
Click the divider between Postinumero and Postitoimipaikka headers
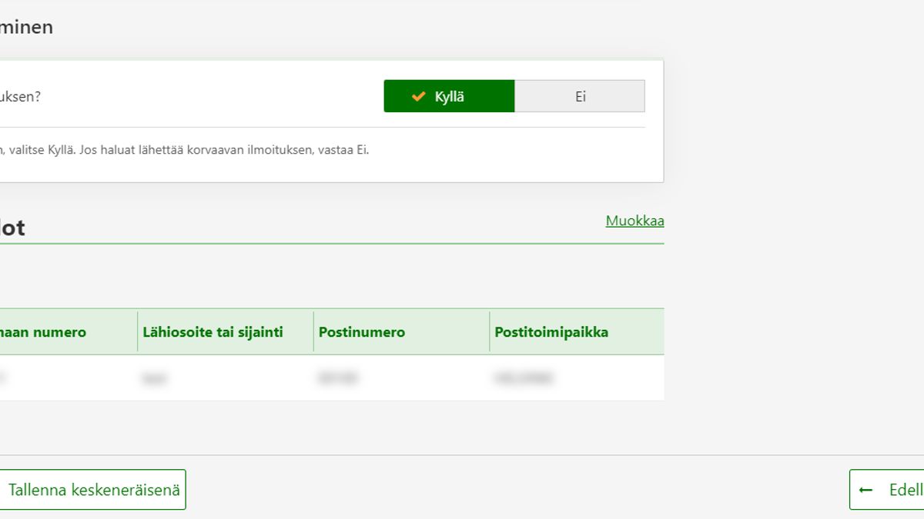490,332
